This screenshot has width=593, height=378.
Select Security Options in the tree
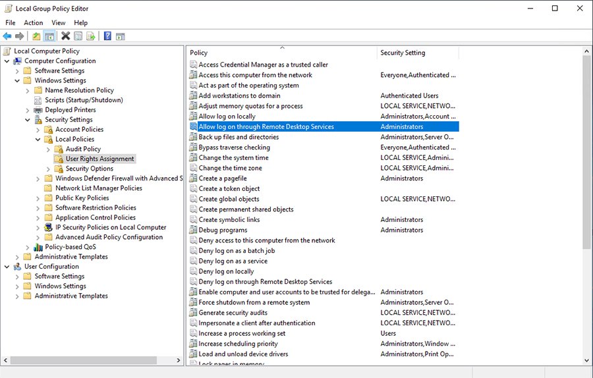89,169
